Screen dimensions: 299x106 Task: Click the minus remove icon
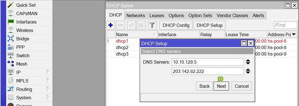[x=120, y=25]
